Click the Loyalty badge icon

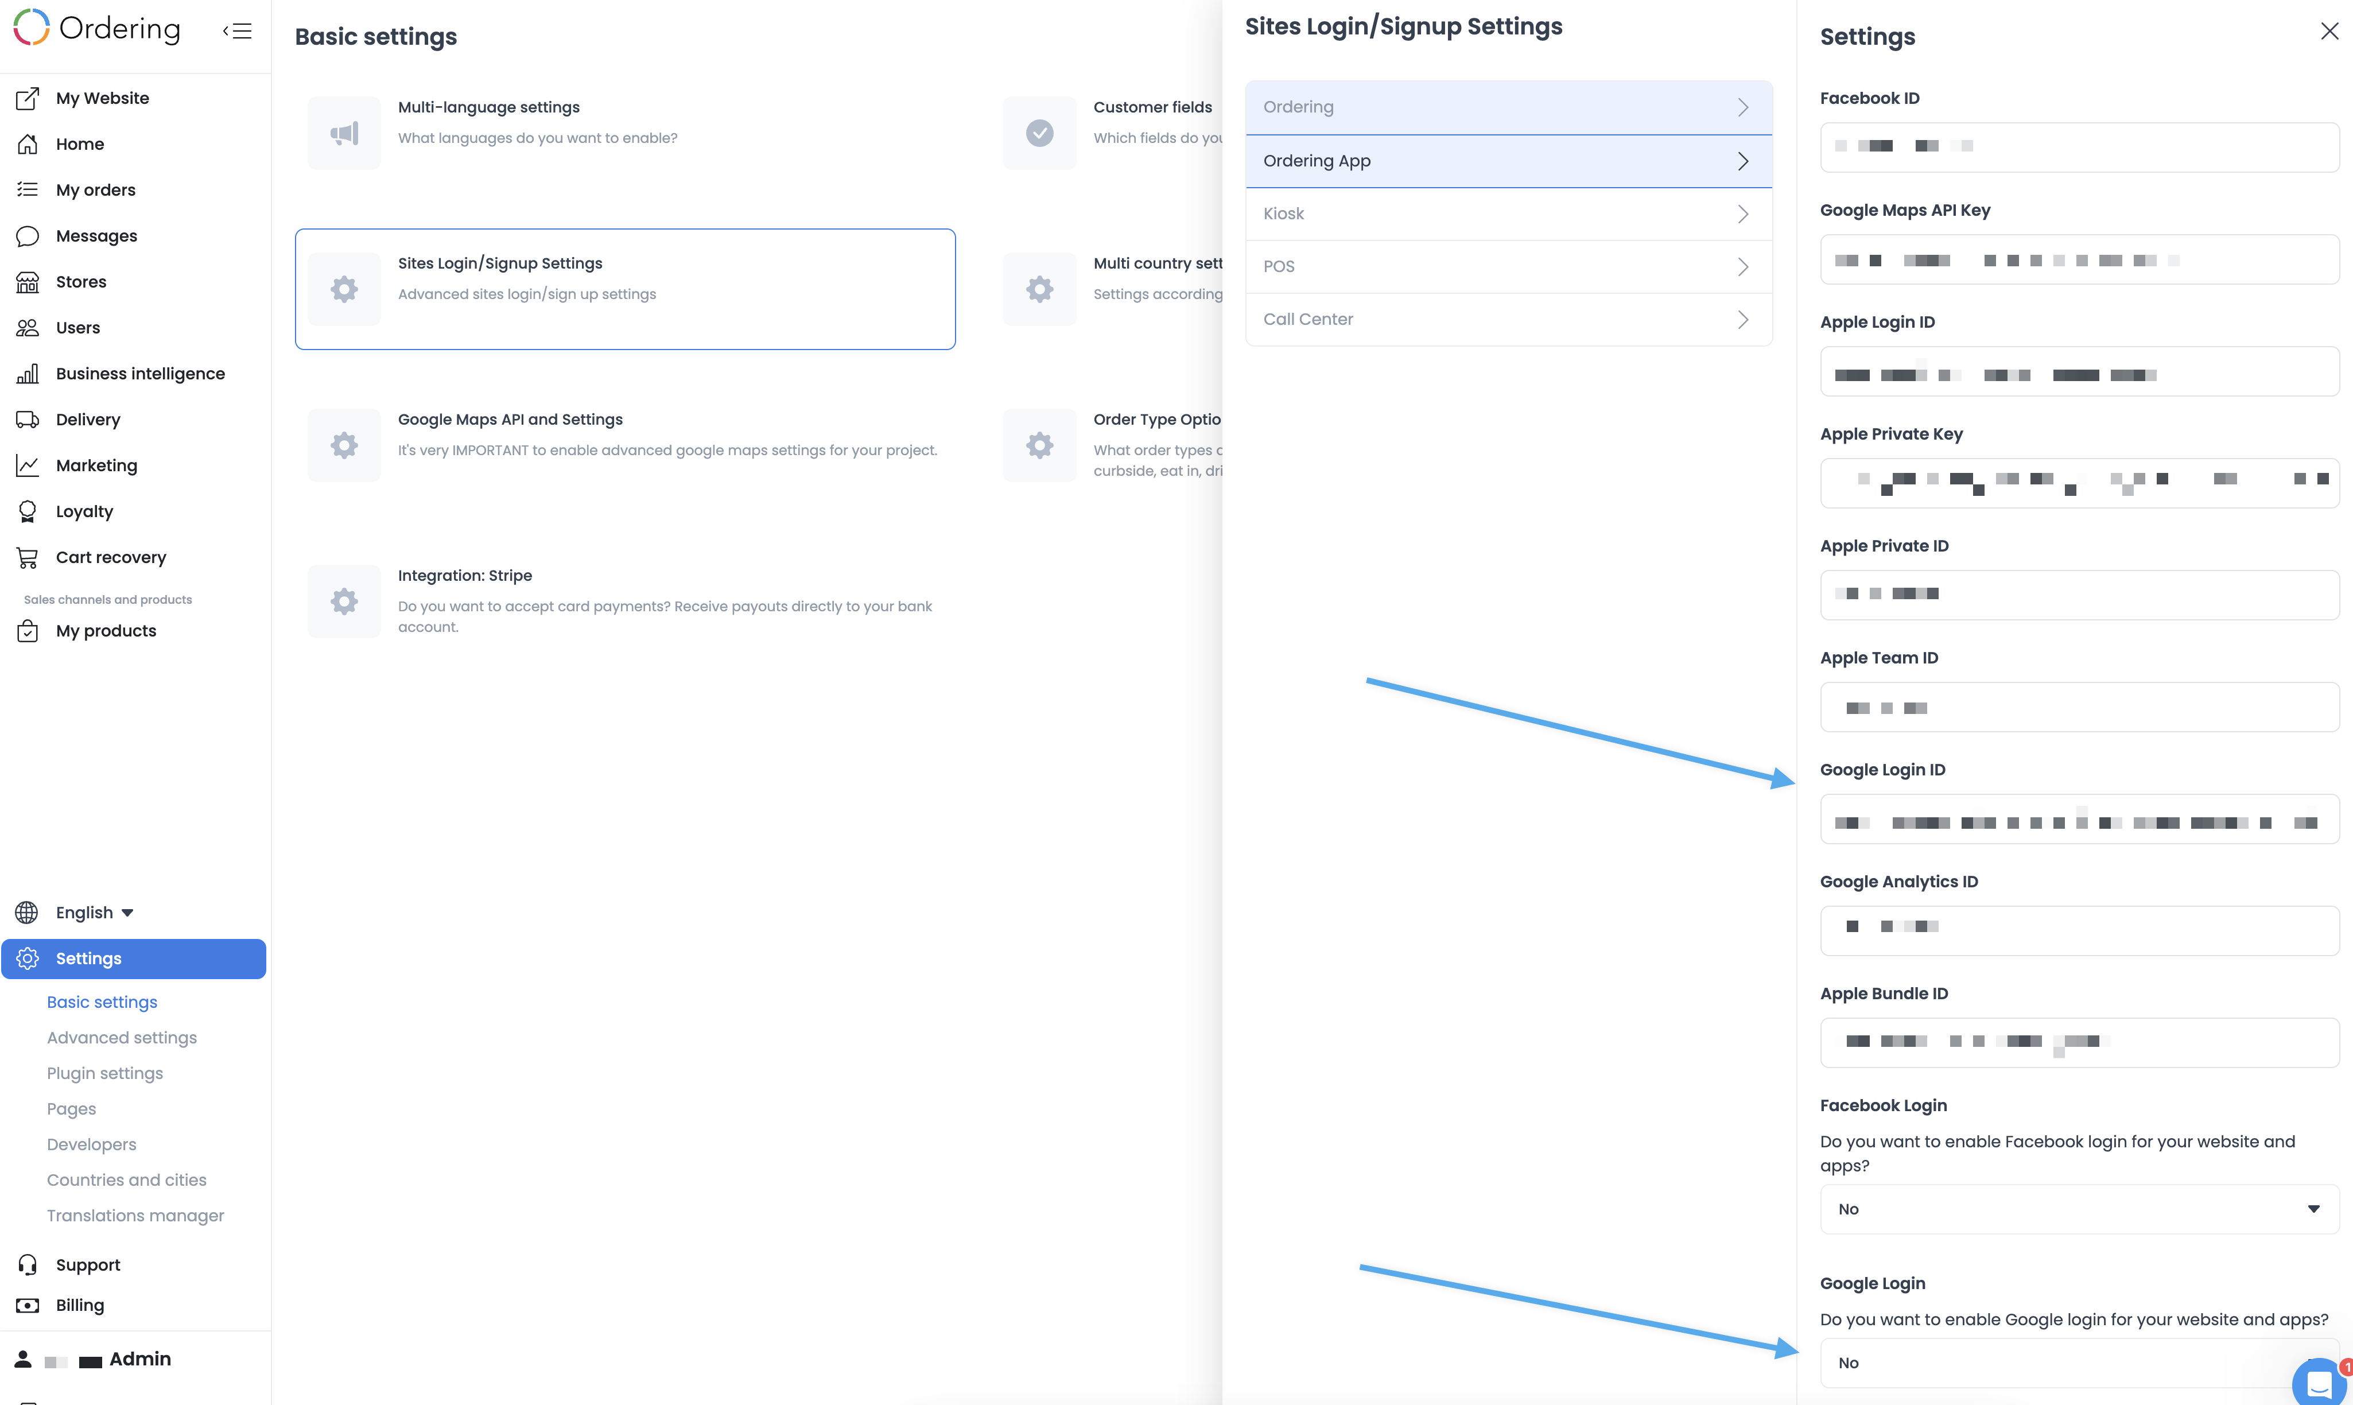[x=28, y=511]
